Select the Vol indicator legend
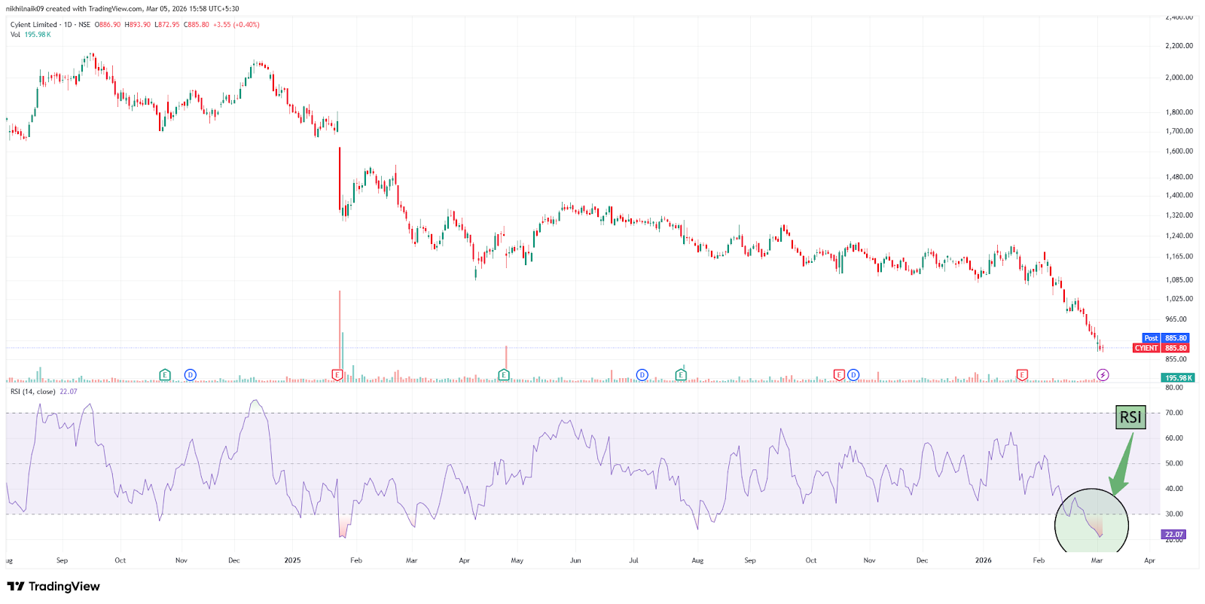 click(x=15, y=35)
